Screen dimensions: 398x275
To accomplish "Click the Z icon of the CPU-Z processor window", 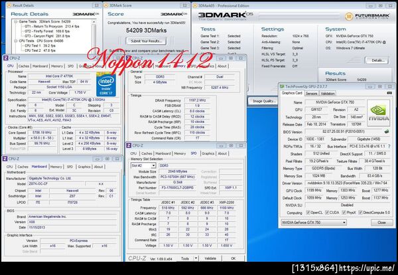I will point(6,58).
